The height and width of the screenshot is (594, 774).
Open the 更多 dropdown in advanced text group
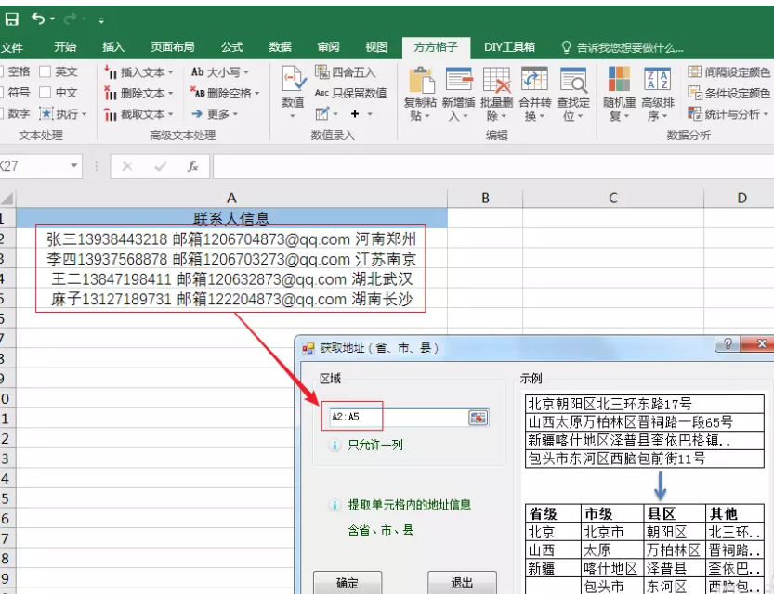point(215,114)
